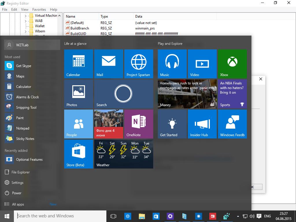296x222 pixels.
Task: Open the folder icon on the taskbar
Action: click(142, 216)
